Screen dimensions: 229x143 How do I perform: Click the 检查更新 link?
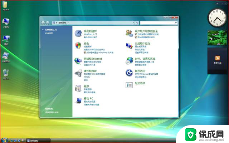point(88,46)
